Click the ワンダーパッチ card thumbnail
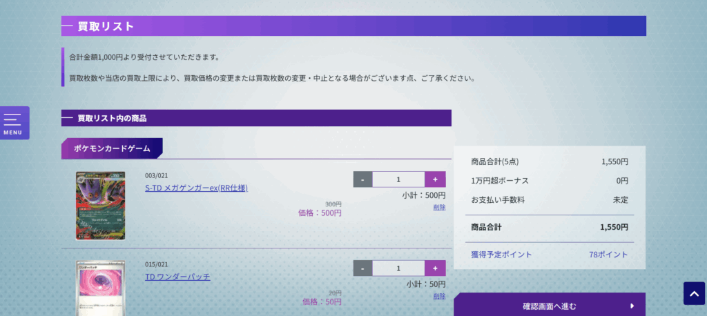 click(x=100, y=288)
